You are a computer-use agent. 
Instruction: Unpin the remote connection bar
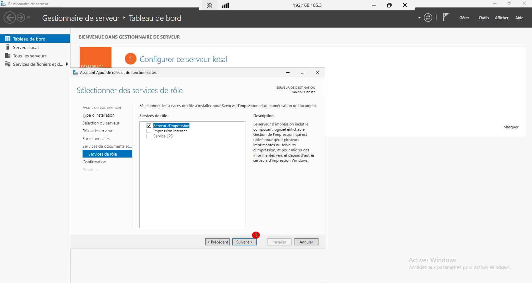(210, 5)
